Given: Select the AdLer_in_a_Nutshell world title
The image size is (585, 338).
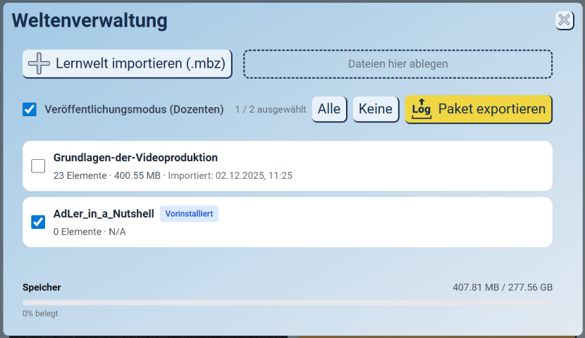Looking at the screenshot, I should point(104,214).
